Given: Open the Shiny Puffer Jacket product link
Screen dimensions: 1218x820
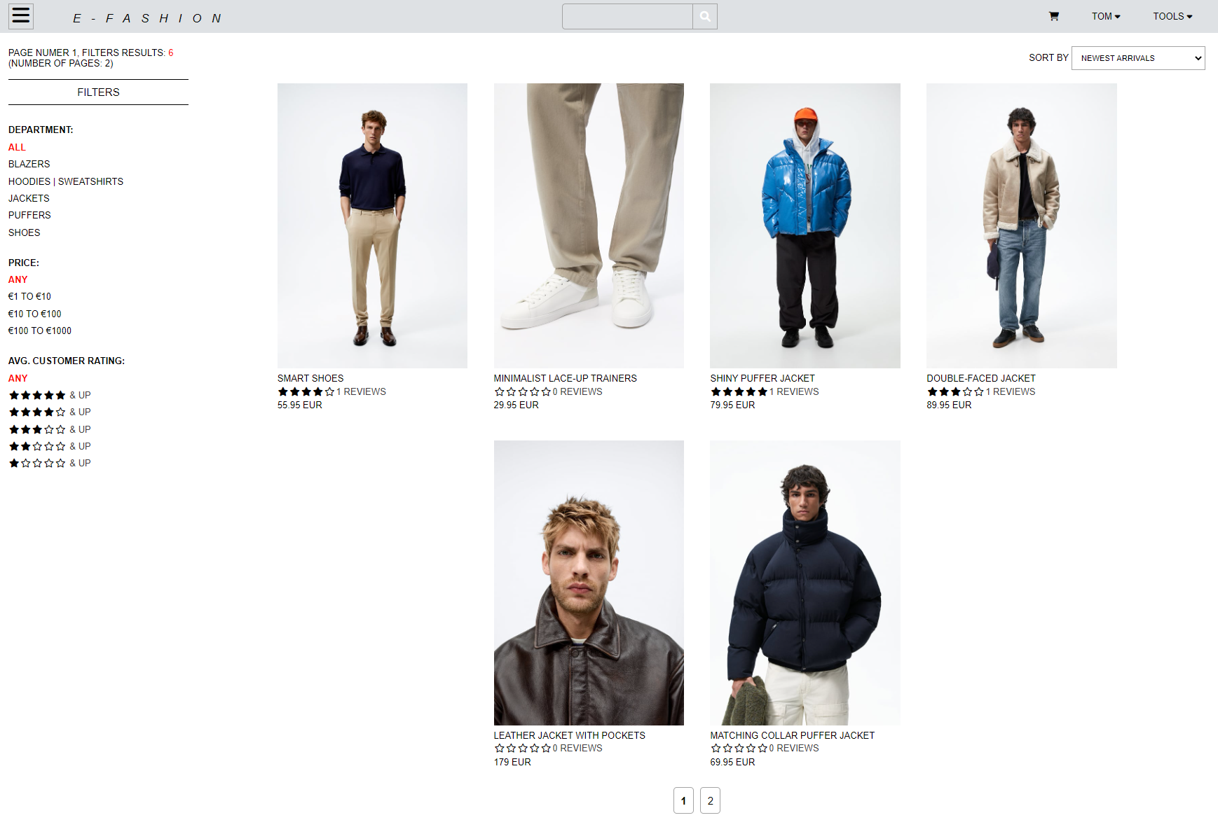Looking at the screenshot, I should click(x=762, y=378).
